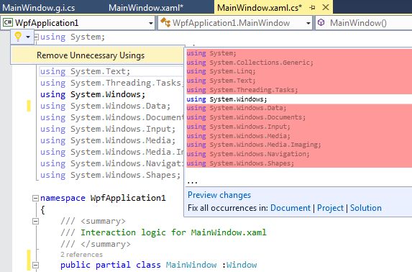Switch to the MainWindow.xaml* tab
Image resolution: width=412 pixels, height=272 pixels.
coord(146,8)
